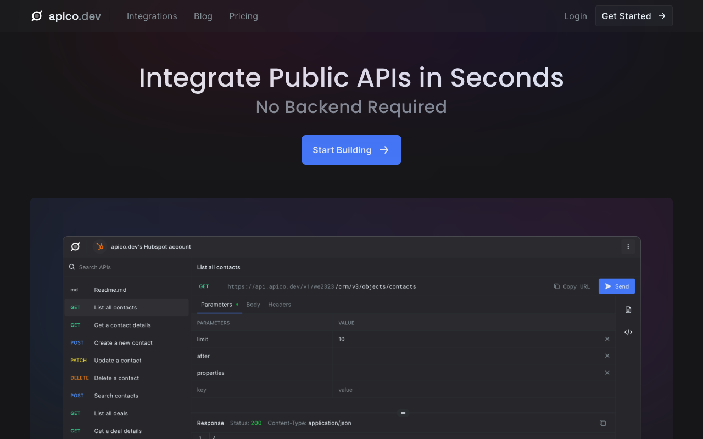This screenshot has height=439, width=703.
Task: Click the Login link
Action: pos(576,16)
